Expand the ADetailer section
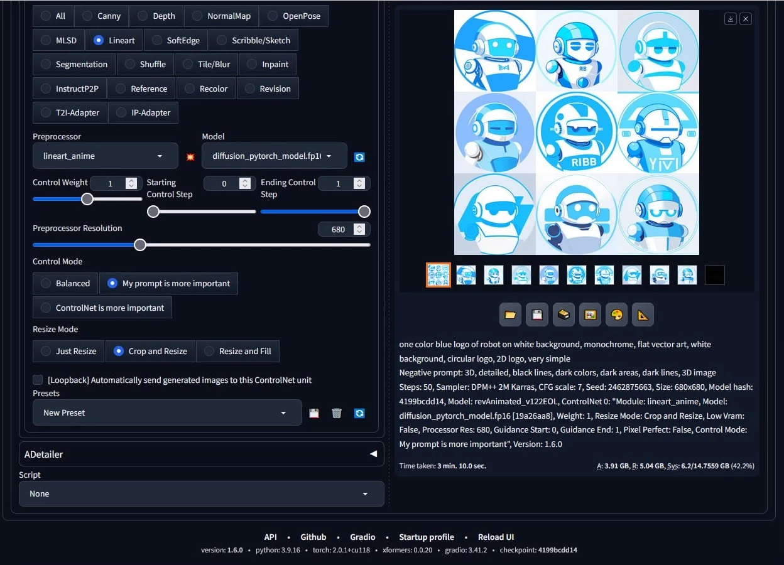Screen dimensions: 784x565 click(x=202, y=454)
